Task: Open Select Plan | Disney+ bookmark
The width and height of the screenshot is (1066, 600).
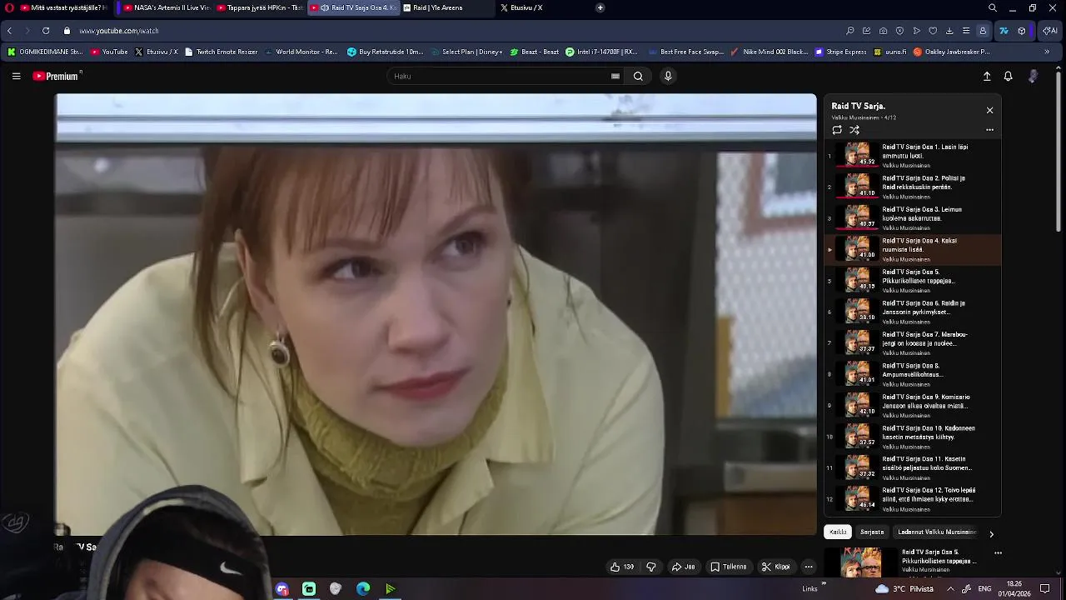Action: tap(466, 52)
